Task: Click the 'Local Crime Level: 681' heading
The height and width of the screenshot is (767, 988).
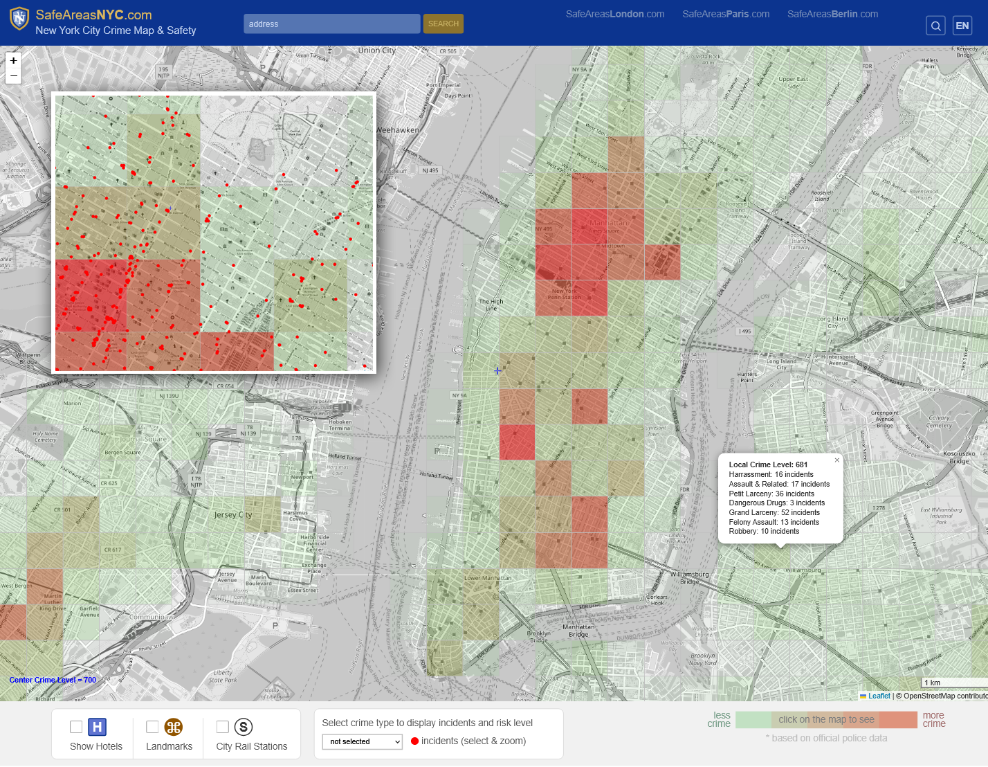Action: coord(768,464)
